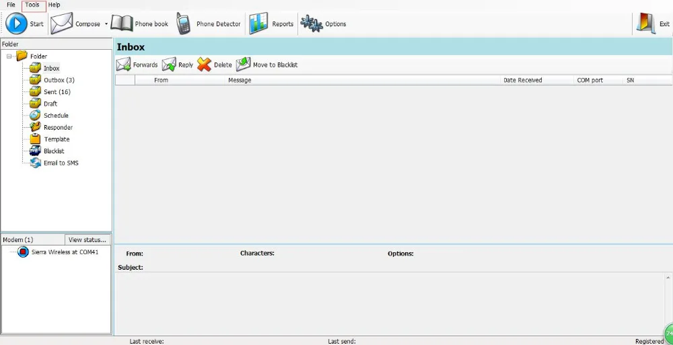Open the Template clipboard icon
Screen dimensions: 673x345
35,139
